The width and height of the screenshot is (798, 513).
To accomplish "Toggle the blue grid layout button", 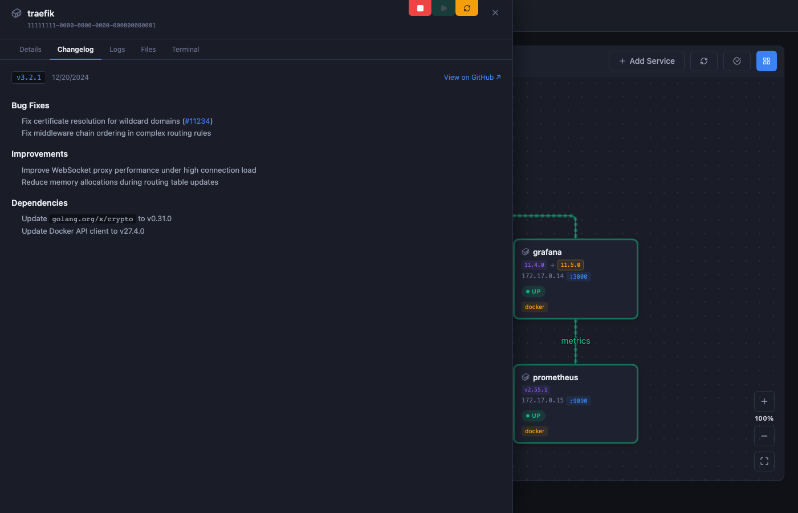I will point(767,61).
